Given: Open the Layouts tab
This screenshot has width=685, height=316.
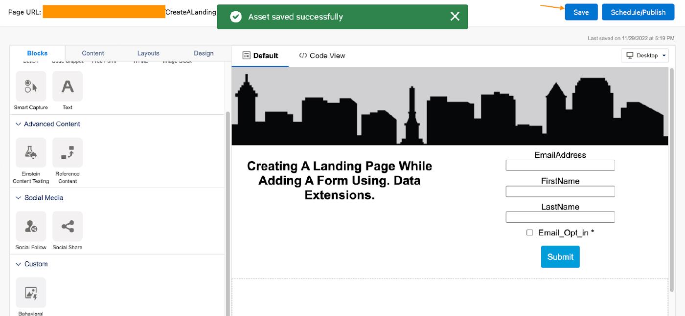Looking at the screenshot, I should pyautogui.click(x=148, y=53).
